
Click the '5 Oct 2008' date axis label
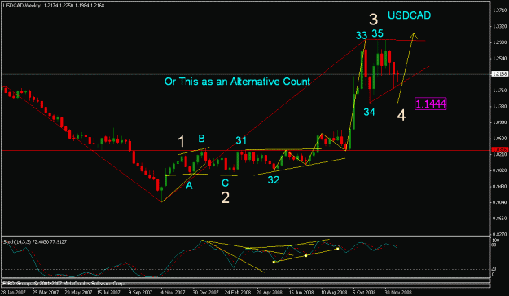(x=364, y=292)
